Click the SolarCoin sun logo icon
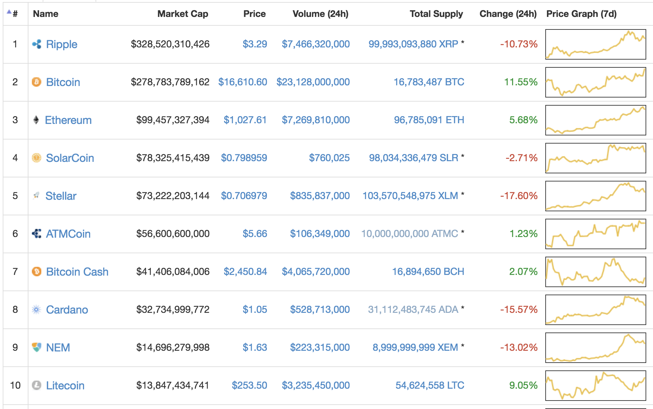 37,158
